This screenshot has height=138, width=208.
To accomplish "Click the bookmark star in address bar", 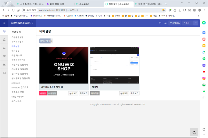I will pyautogui.click(x=163, y=10).
